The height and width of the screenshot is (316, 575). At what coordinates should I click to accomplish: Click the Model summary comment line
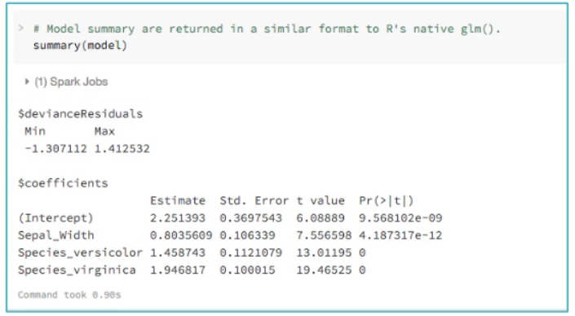[x=267, y=29]
